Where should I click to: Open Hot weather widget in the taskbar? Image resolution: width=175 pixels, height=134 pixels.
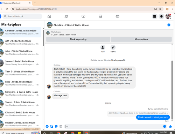click(x=129, y=133)
